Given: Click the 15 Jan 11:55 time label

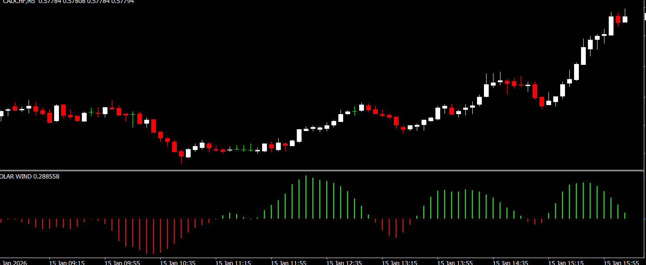Looking at the screenshot, I should click(x=289, y=262).
